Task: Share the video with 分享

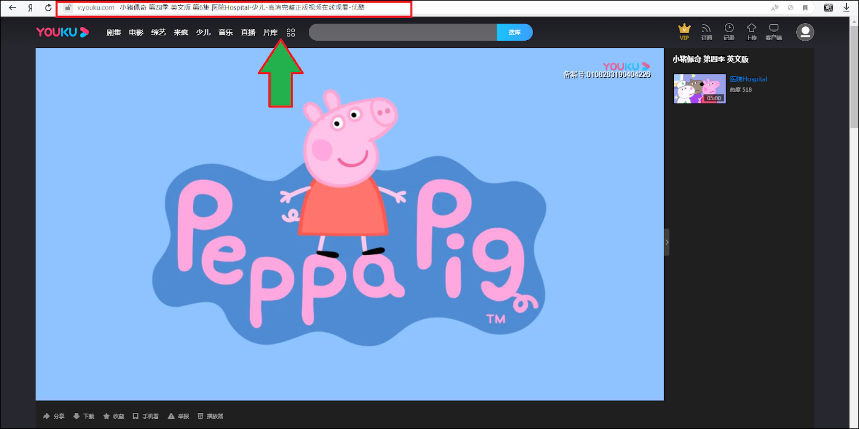Action: point(54,416)
